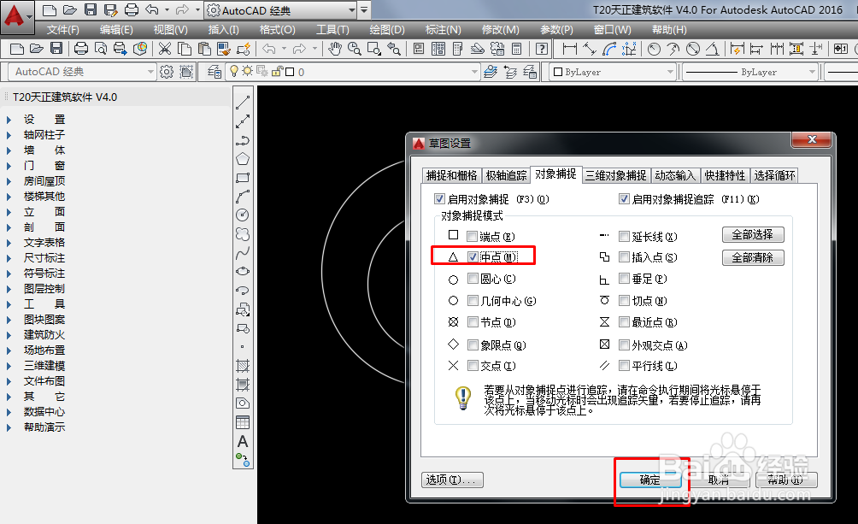Open the 绘图(D) menu
Image resolution: width=858 pixels, height=524 pixels.
[x=387, y=30]
